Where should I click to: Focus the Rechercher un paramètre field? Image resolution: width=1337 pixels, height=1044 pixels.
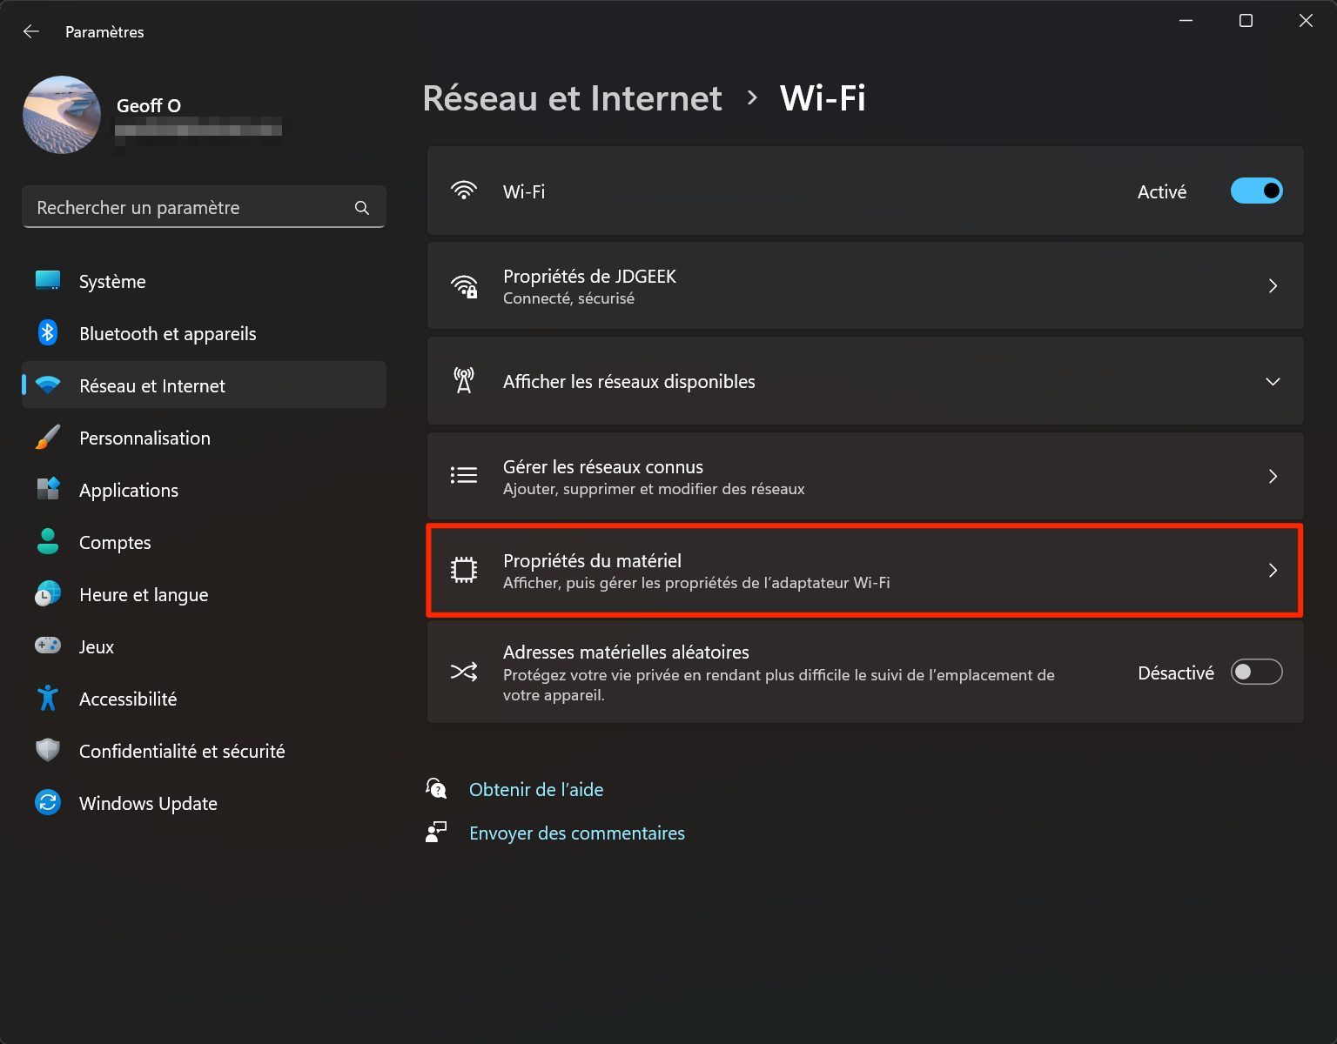coord(204,207)
